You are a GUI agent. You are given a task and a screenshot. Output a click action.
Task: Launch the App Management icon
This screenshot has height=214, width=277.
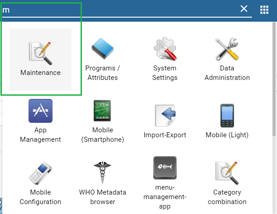(40, 111)
